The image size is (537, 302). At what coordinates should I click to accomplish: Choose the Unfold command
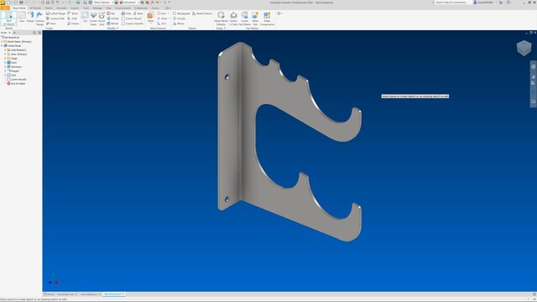[x=112, y=18]
